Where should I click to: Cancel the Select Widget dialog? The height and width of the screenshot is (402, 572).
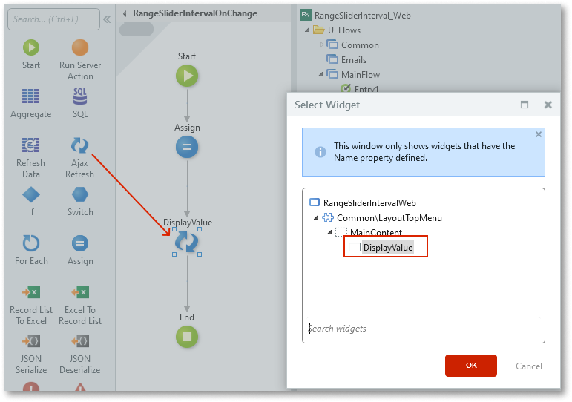528,366
